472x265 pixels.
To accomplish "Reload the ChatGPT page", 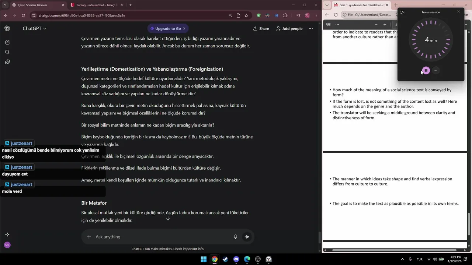I will [23, 15].
